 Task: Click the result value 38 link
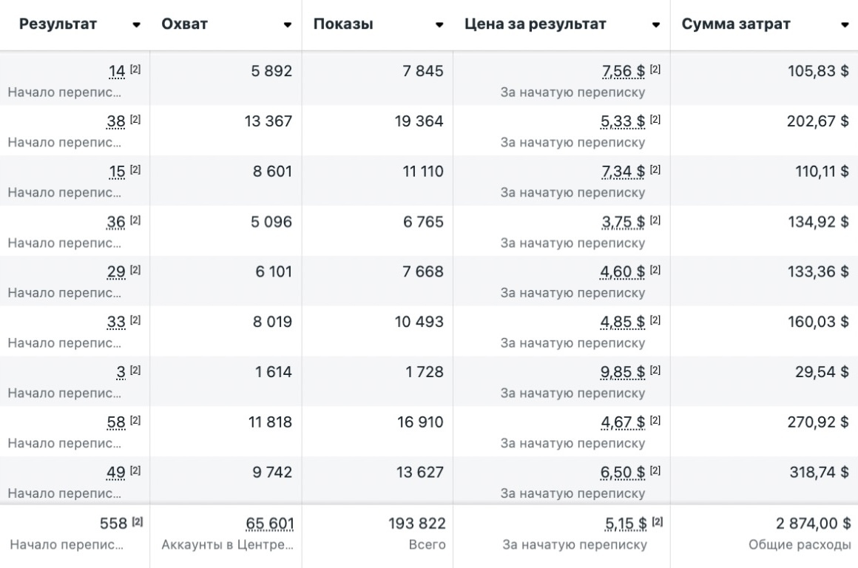pos(117,122)
